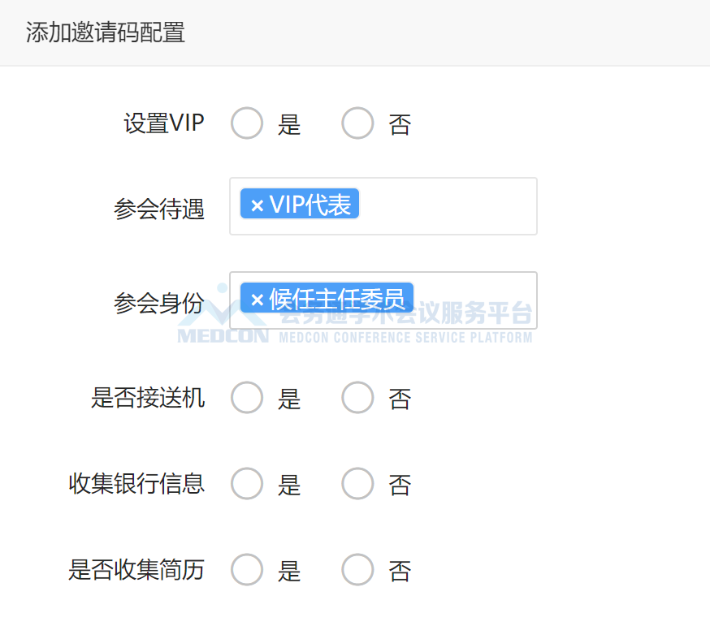The width and height of the screenshot is (710, 626).
Task: Click the VIP代表 tag text
Action: 310,205
